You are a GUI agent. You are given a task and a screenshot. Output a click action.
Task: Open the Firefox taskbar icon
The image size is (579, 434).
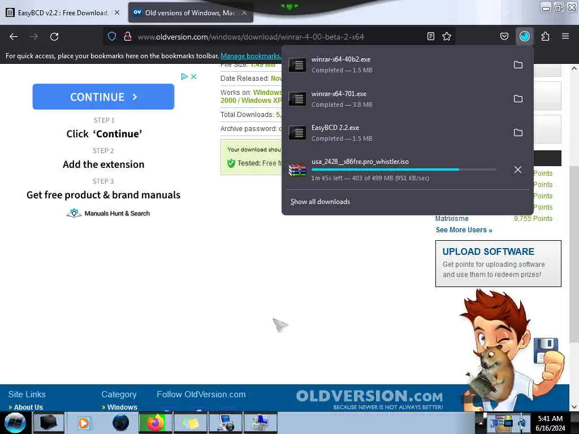155,423
